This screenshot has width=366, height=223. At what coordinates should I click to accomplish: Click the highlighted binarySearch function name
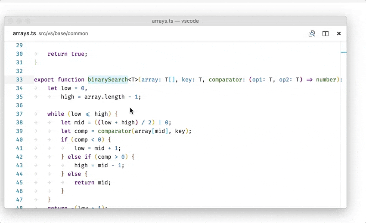[108, 79]
